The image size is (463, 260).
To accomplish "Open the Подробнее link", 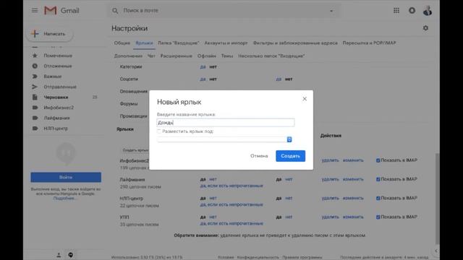I will click(64, 199).
